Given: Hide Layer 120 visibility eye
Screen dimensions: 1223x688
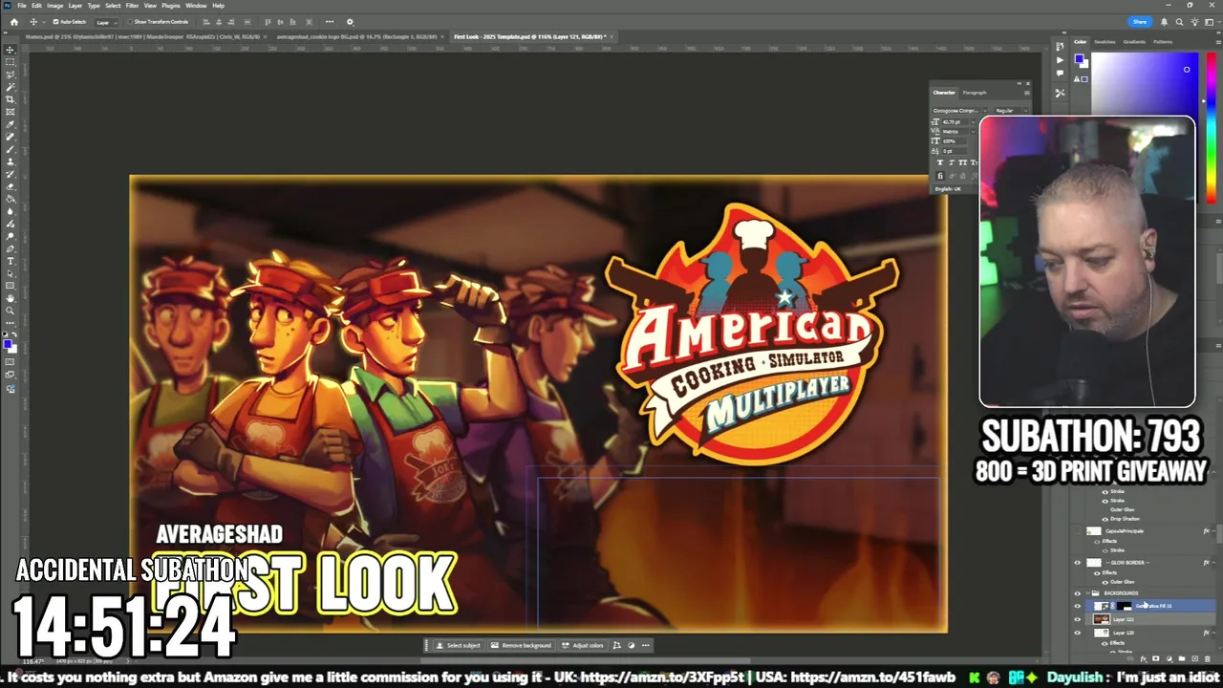Looking at the screenshot, I should [x=1077, y=633].
